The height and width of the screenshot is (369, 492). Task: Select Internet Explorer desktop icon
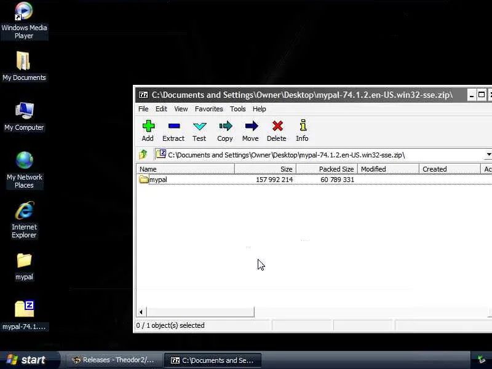coord(24,220)
